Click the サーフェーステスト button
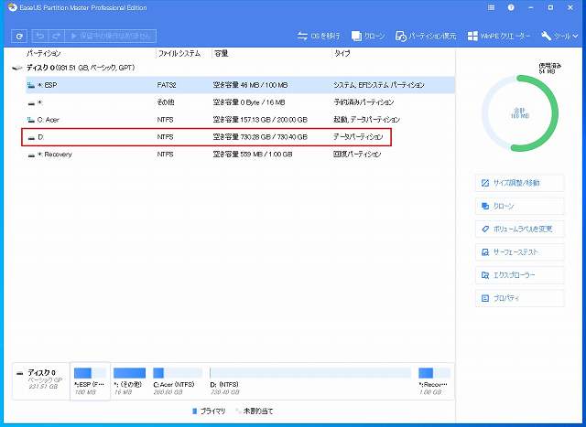Image resolution: width=586 pixels, height=427 pixels. pos(519,252)
